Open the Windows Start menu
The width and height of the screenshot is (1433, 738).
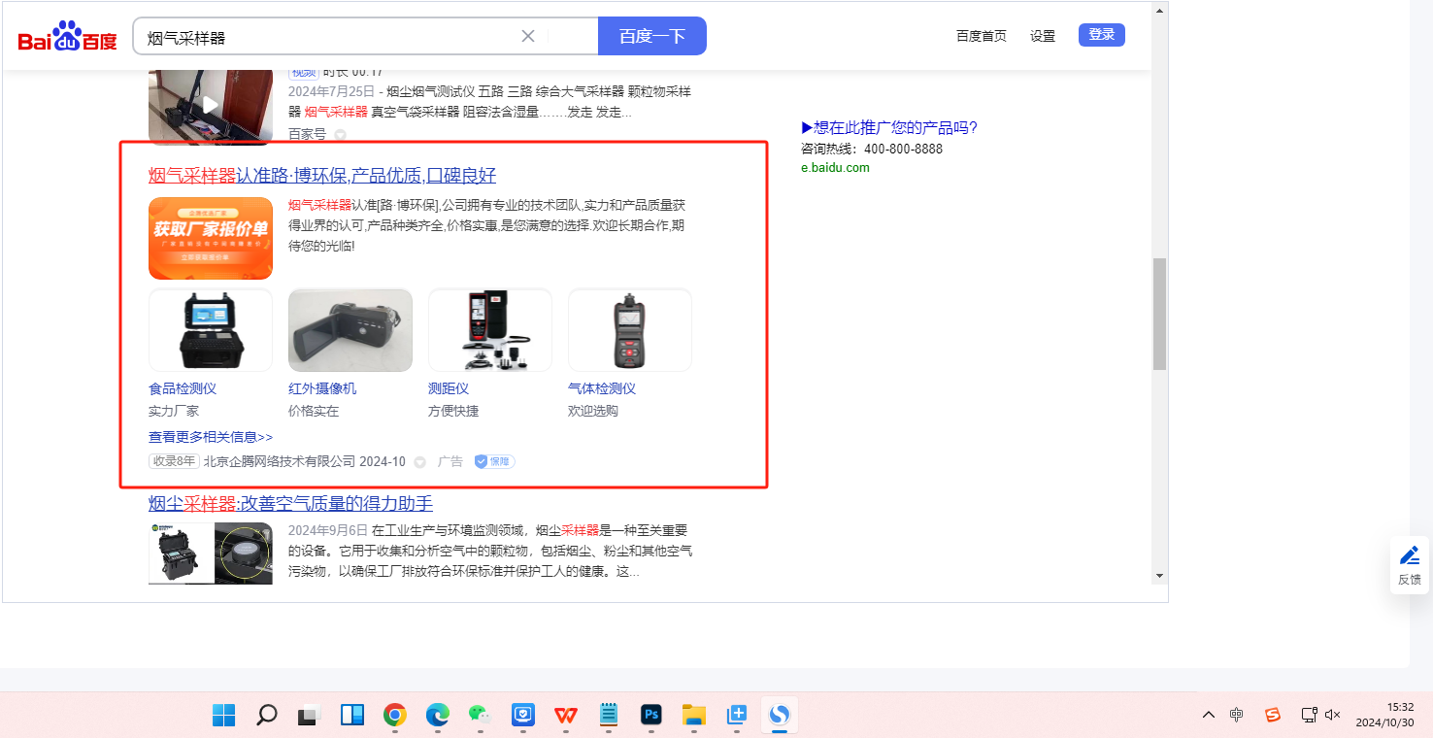[224, 716]
